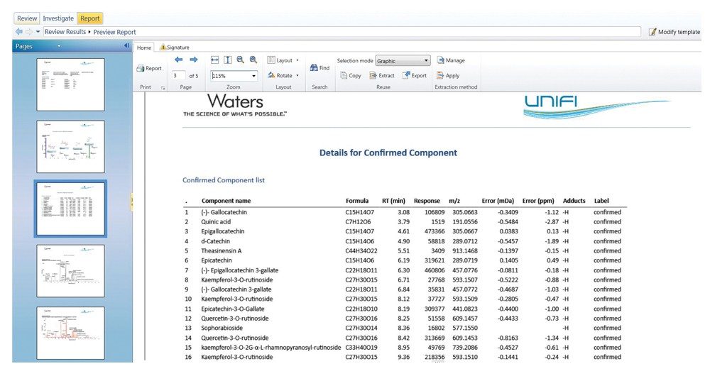Open the Investigate tab
Image resolution: width=710 pixels, height=376 pixels.
58,18
